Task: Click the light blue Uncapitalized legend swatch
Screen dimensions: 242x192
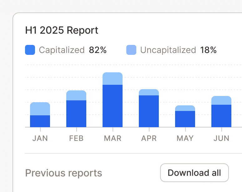Action: click(x=131, y=50)
